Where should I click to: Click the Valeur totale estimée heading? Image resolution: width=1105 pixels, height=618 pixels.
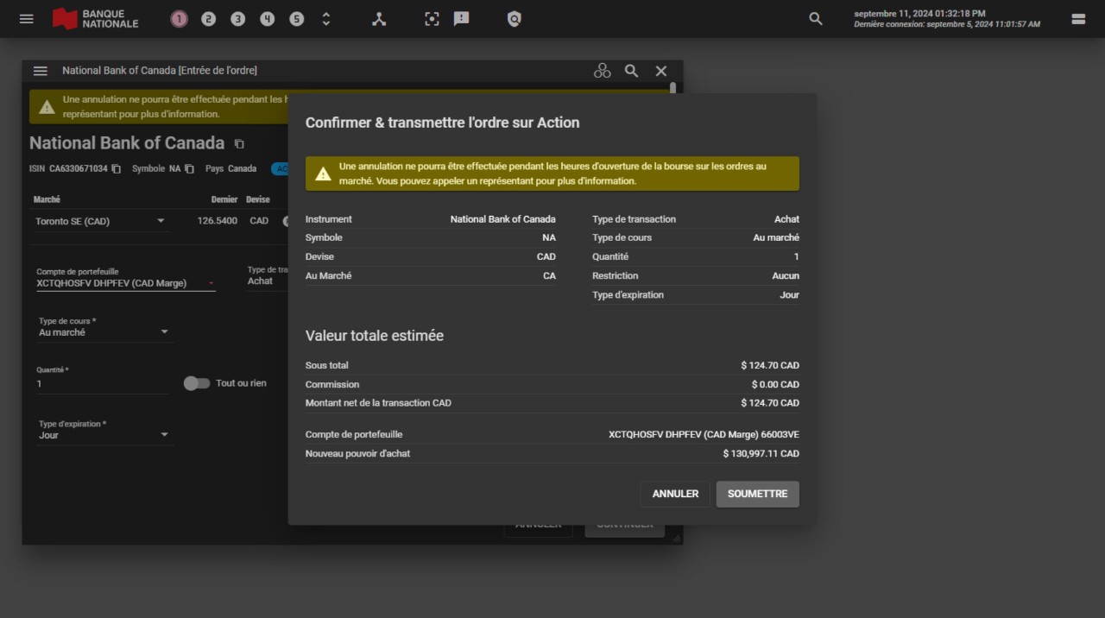(x=375, y=336)
